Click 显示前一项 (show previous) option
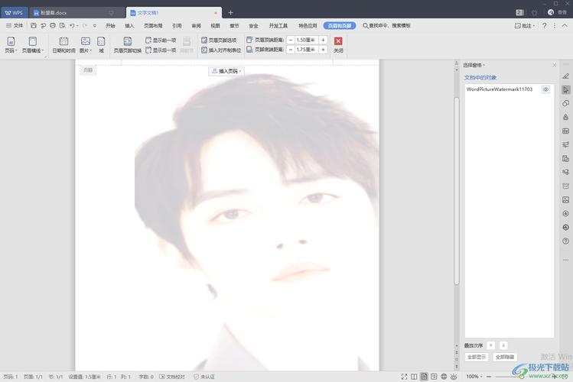This screenshot has width=573, height=382. [161, 40]
